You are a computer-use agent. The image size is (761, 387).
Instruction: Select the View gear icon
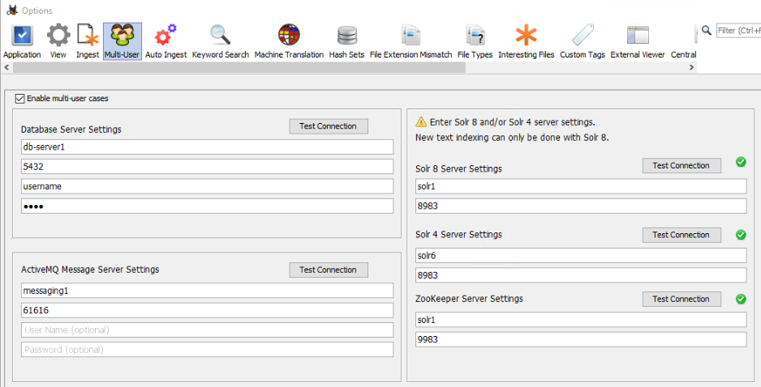58,36
